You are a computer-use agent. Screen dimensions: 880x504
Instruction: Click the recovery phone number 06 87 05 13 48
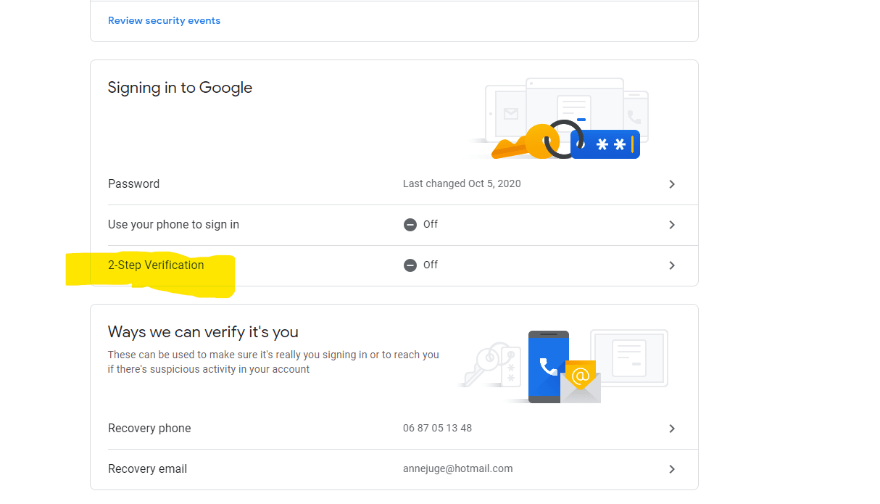(437, 429)
